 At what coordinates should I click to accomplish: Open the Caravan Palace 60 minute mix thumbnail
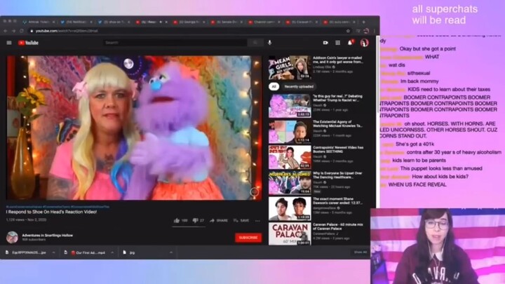[x=290, y=234]
